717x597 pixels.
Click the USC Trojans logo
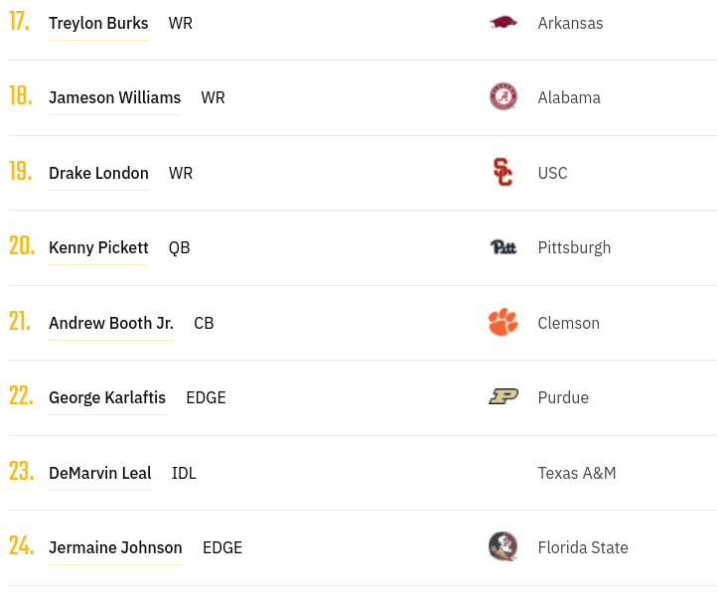click(503, 172)
